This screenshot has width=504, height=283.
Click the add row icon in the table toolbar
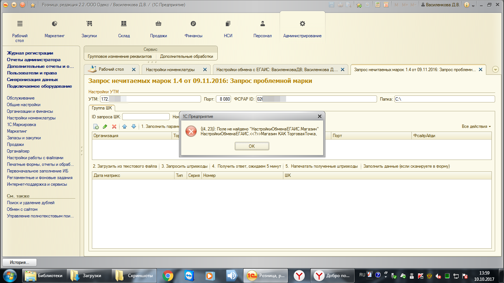96,126
